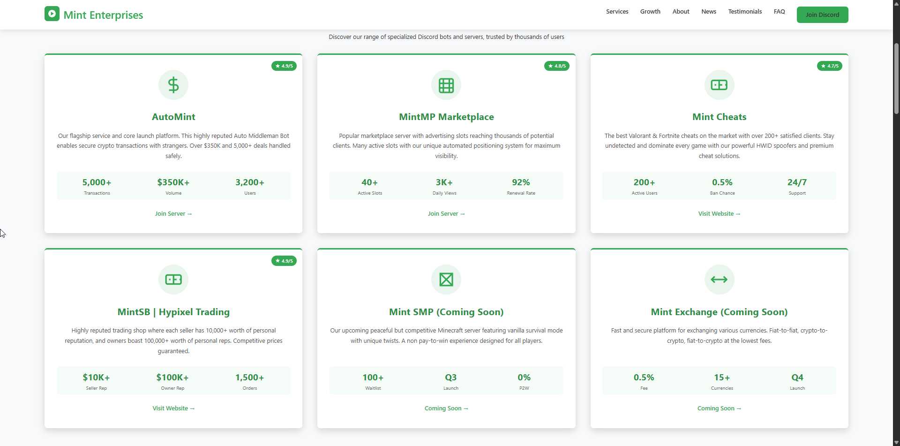Click the AutoMint dollar sign icon
This screenshot has width=900, height=446.
point(173,85)
